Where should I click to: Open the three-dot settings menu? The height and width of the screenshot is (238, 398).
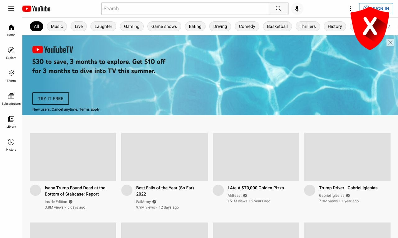coord(350,9)
